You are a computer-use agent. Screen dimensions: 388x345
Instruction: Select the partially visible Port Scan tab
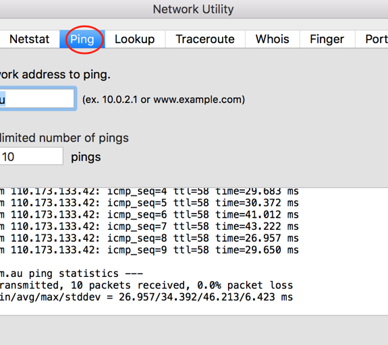tap(372, 39)
